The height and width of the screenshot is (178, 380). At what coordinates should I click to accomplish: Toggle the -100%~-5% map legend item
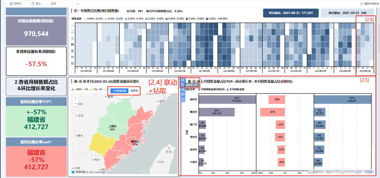tap(80, 90)
